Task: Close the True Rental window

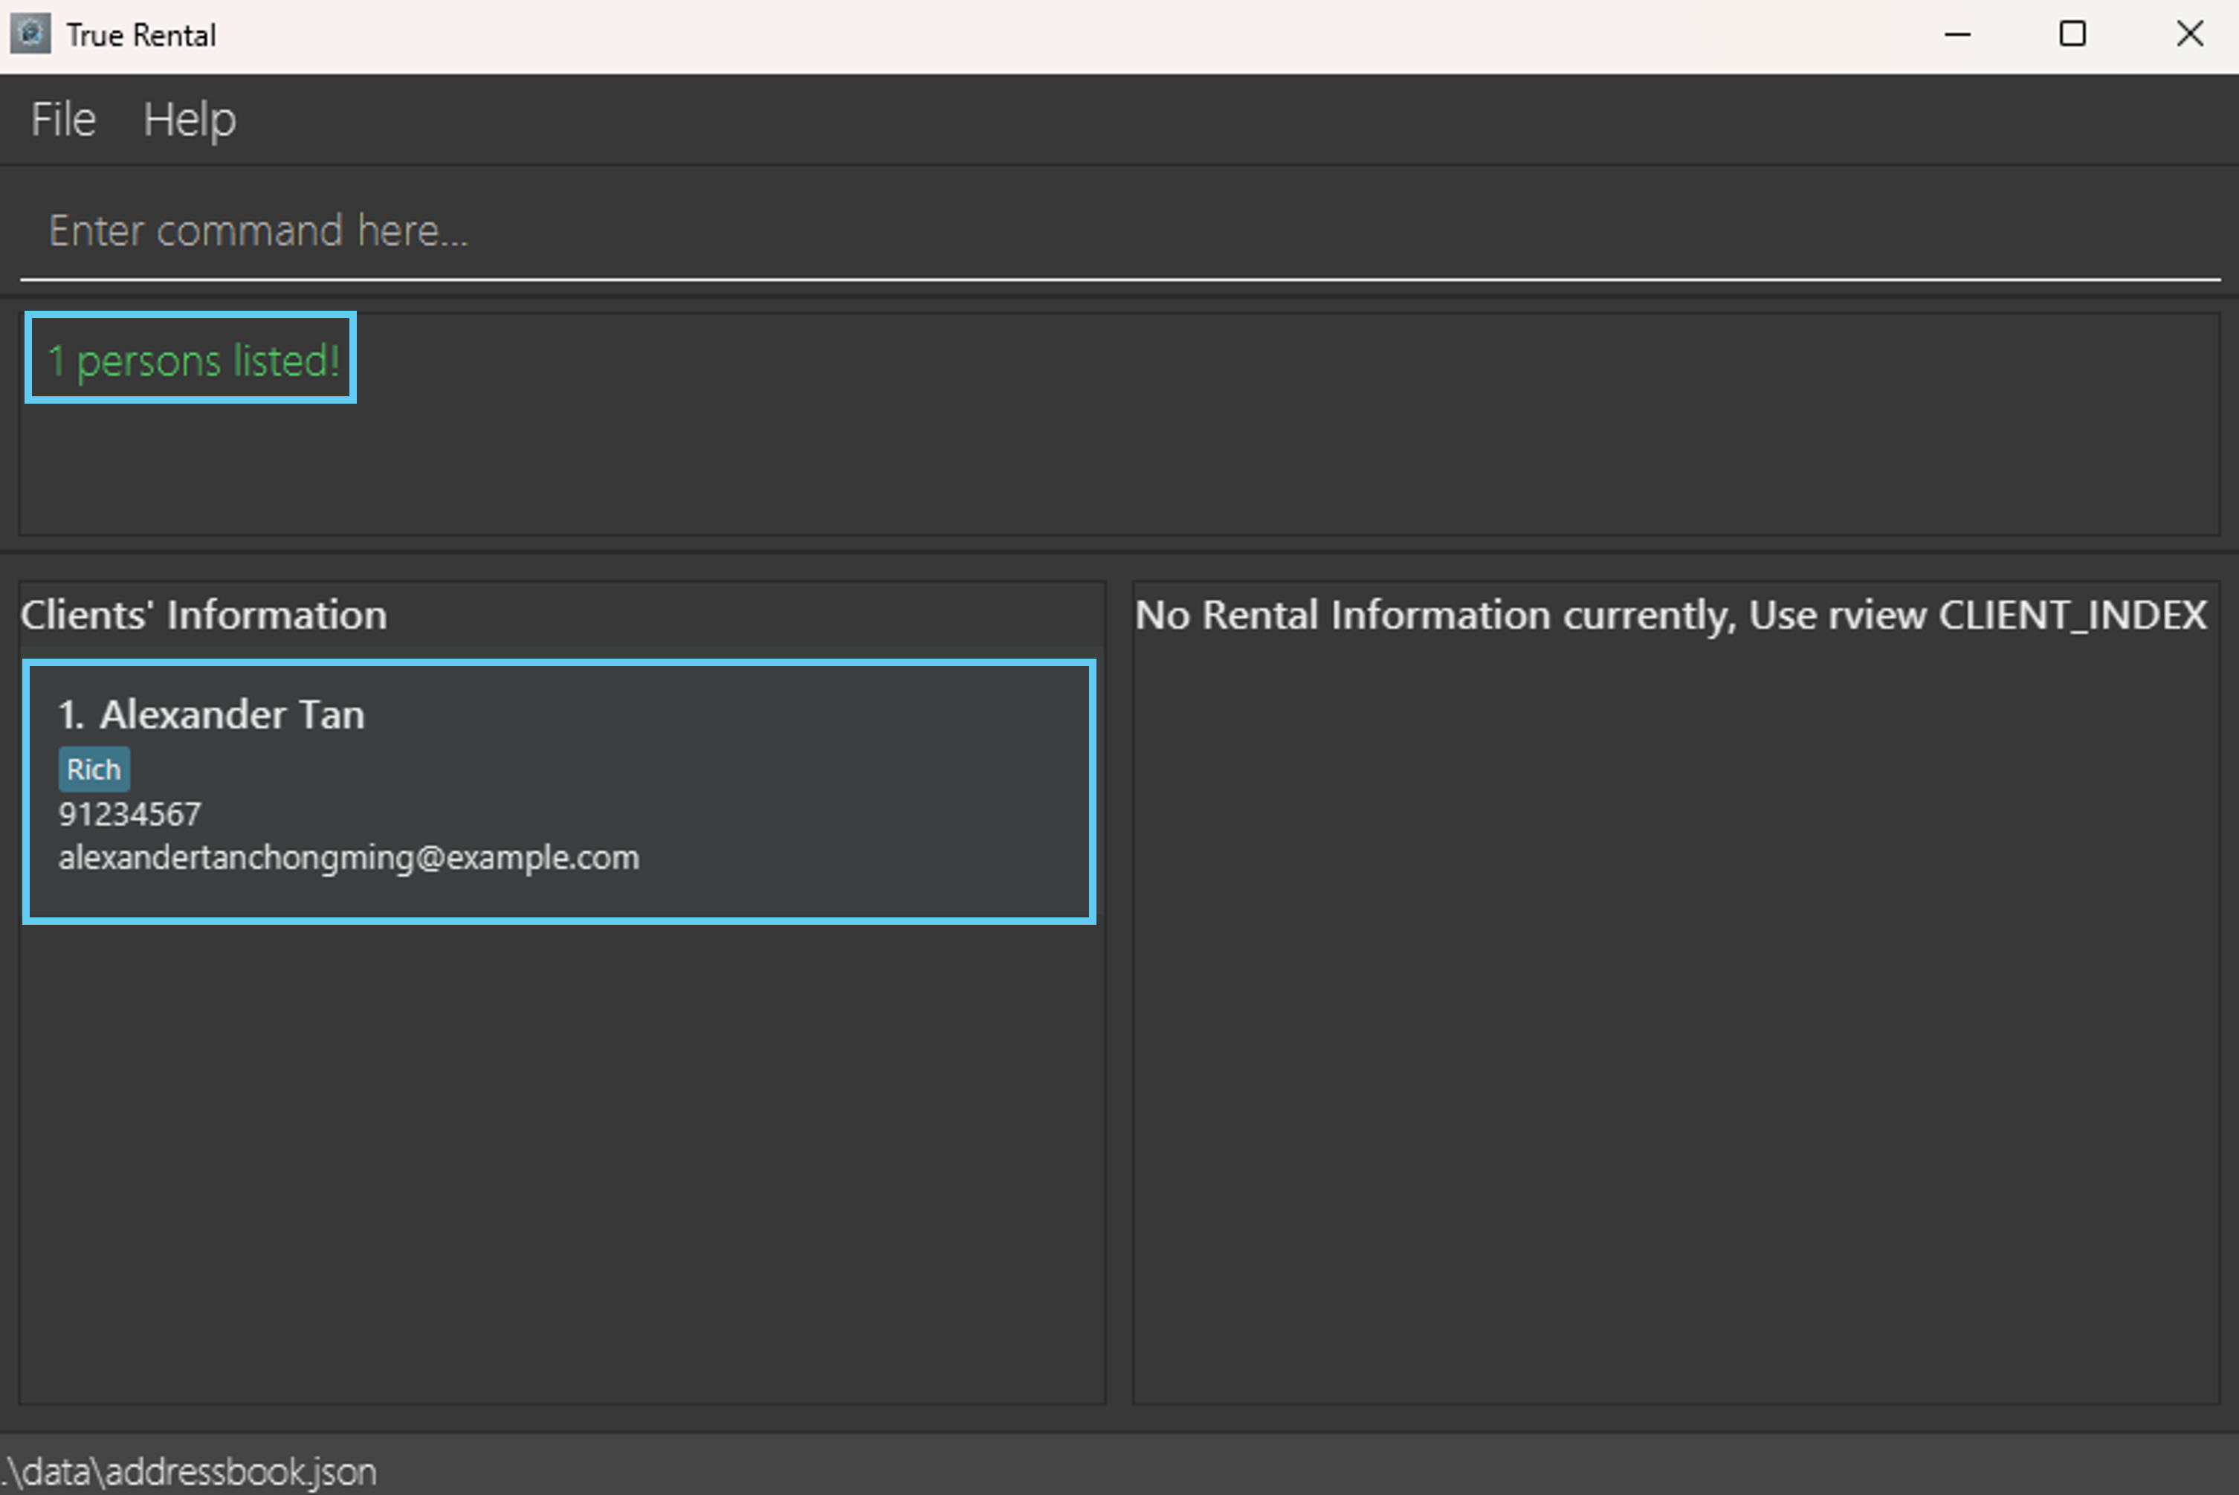Action: tap(2189, 34)
